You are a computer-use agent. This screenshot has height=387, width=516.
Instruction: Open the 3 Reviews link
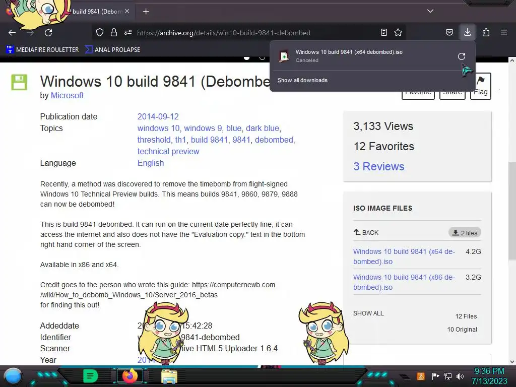(379, 166)
